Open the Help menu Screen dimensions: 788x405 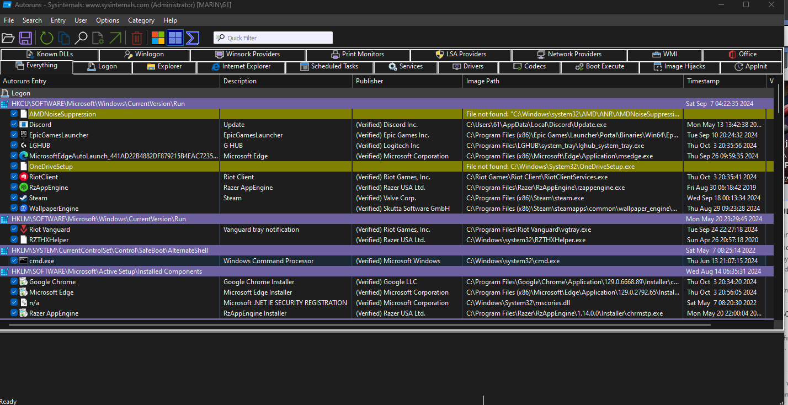coord(170,20)
